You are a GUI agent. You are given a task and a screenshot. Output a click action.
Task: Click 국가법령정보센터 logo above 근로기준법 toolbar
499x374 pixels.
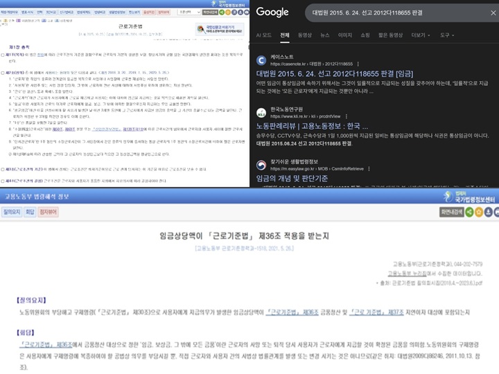229,4
